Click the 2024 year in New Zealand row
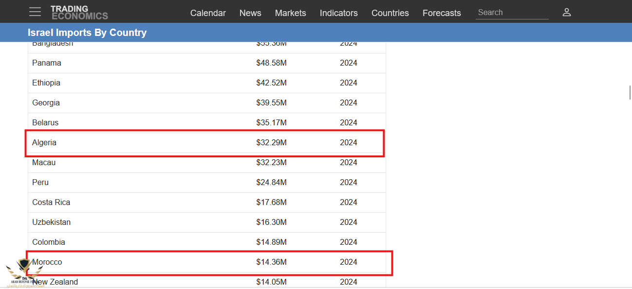Viewport: 632px width, 289px height. click(x=349, y=282)
